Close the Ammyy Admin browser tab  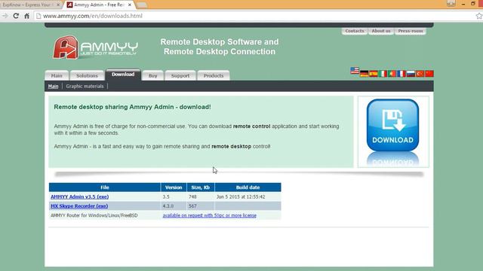(130, 5)
